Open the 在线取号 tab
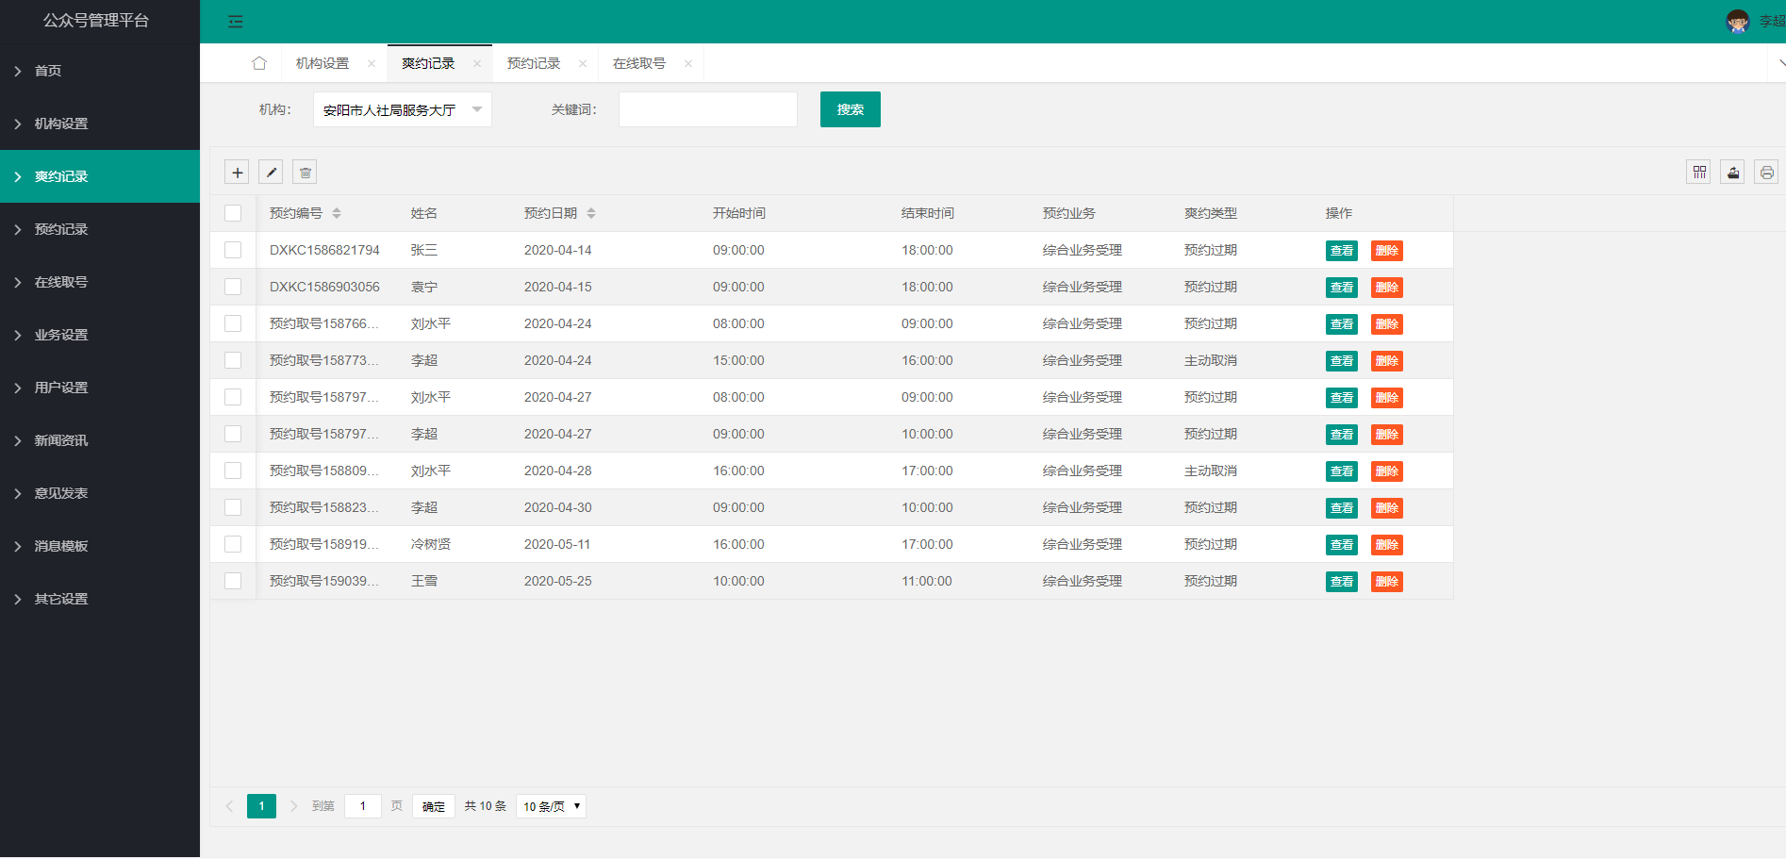The height and width of the screenshot is (859, 1786). (639, 63)
